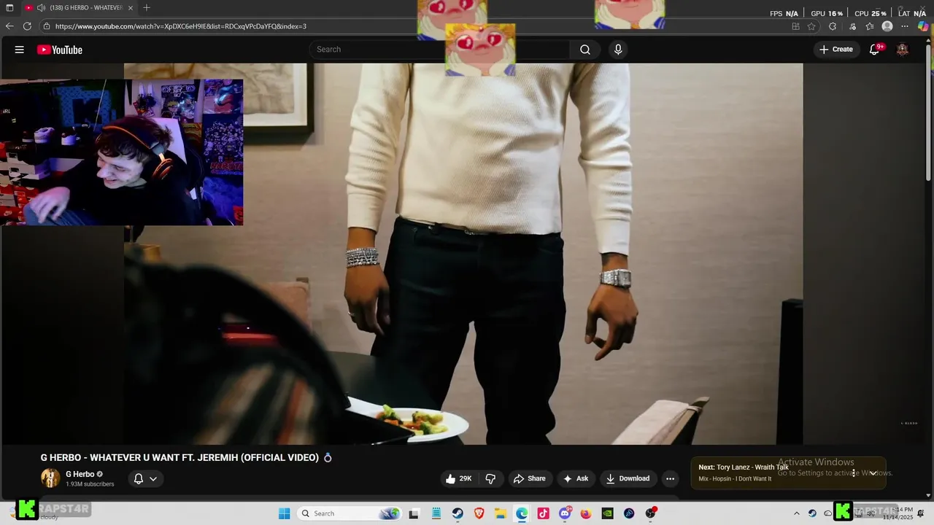This screenshot has height=525, width=934.
Task: Open the favorites list icon
Action: [x=870, y=26]
